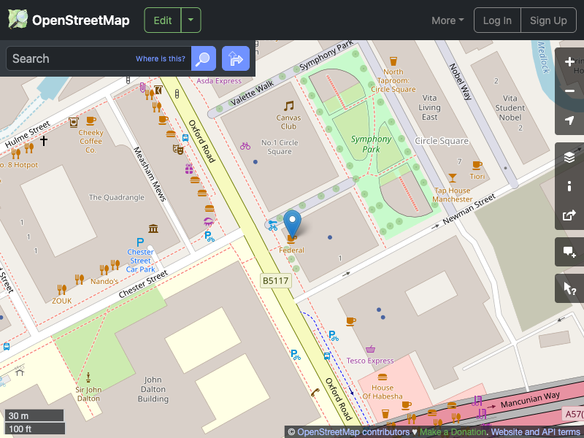Expand the Edit dropdown arrow
The image size is (584, 438).
[189, 20]
